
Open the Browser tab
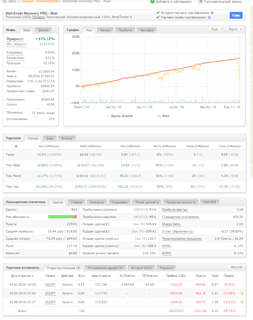67,138
